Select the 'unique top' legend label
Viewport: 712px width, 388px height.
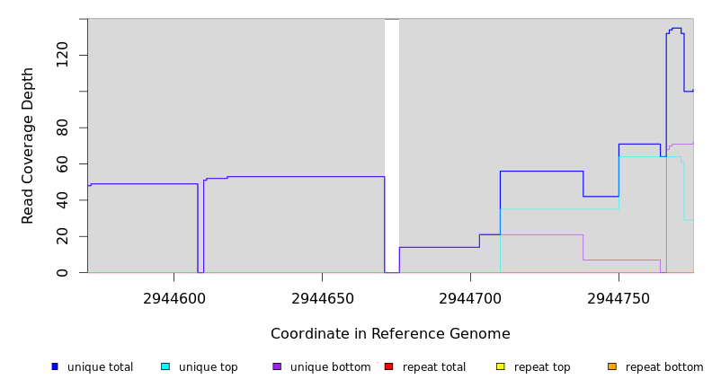(207, 367)
